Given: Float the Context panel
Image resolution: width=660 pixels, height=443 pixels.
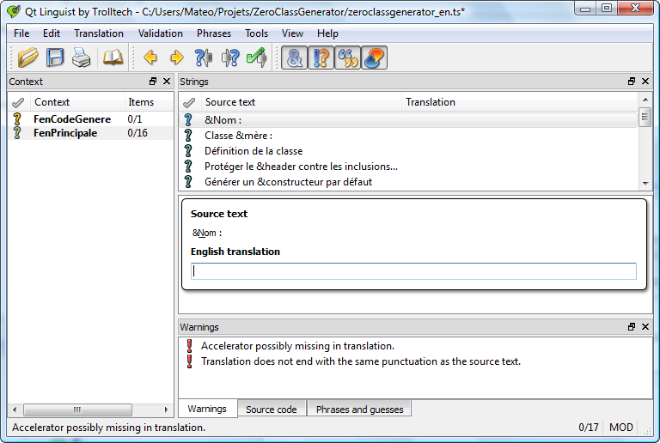Looking at the screenshot, I should click(153, 81).
